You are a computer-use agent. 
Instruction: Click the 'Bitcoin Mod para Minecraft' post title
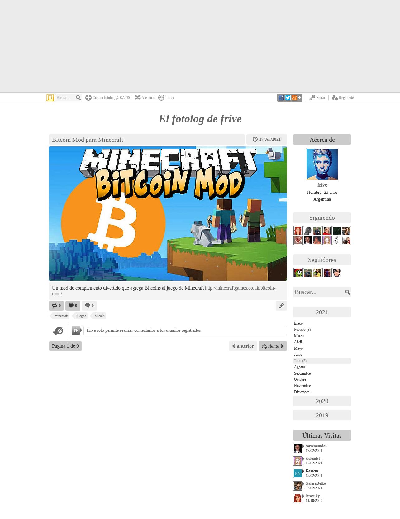pos(88,140)
